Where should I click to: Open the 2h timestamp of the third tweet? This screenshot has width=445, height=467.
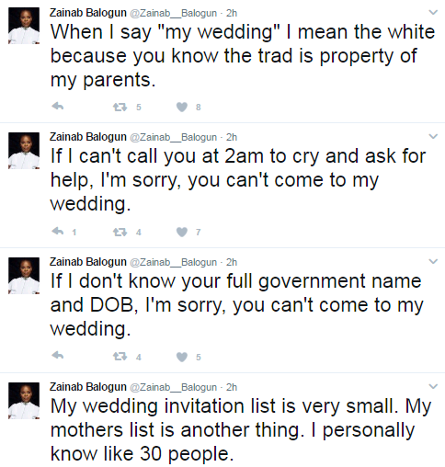[232, 262]
